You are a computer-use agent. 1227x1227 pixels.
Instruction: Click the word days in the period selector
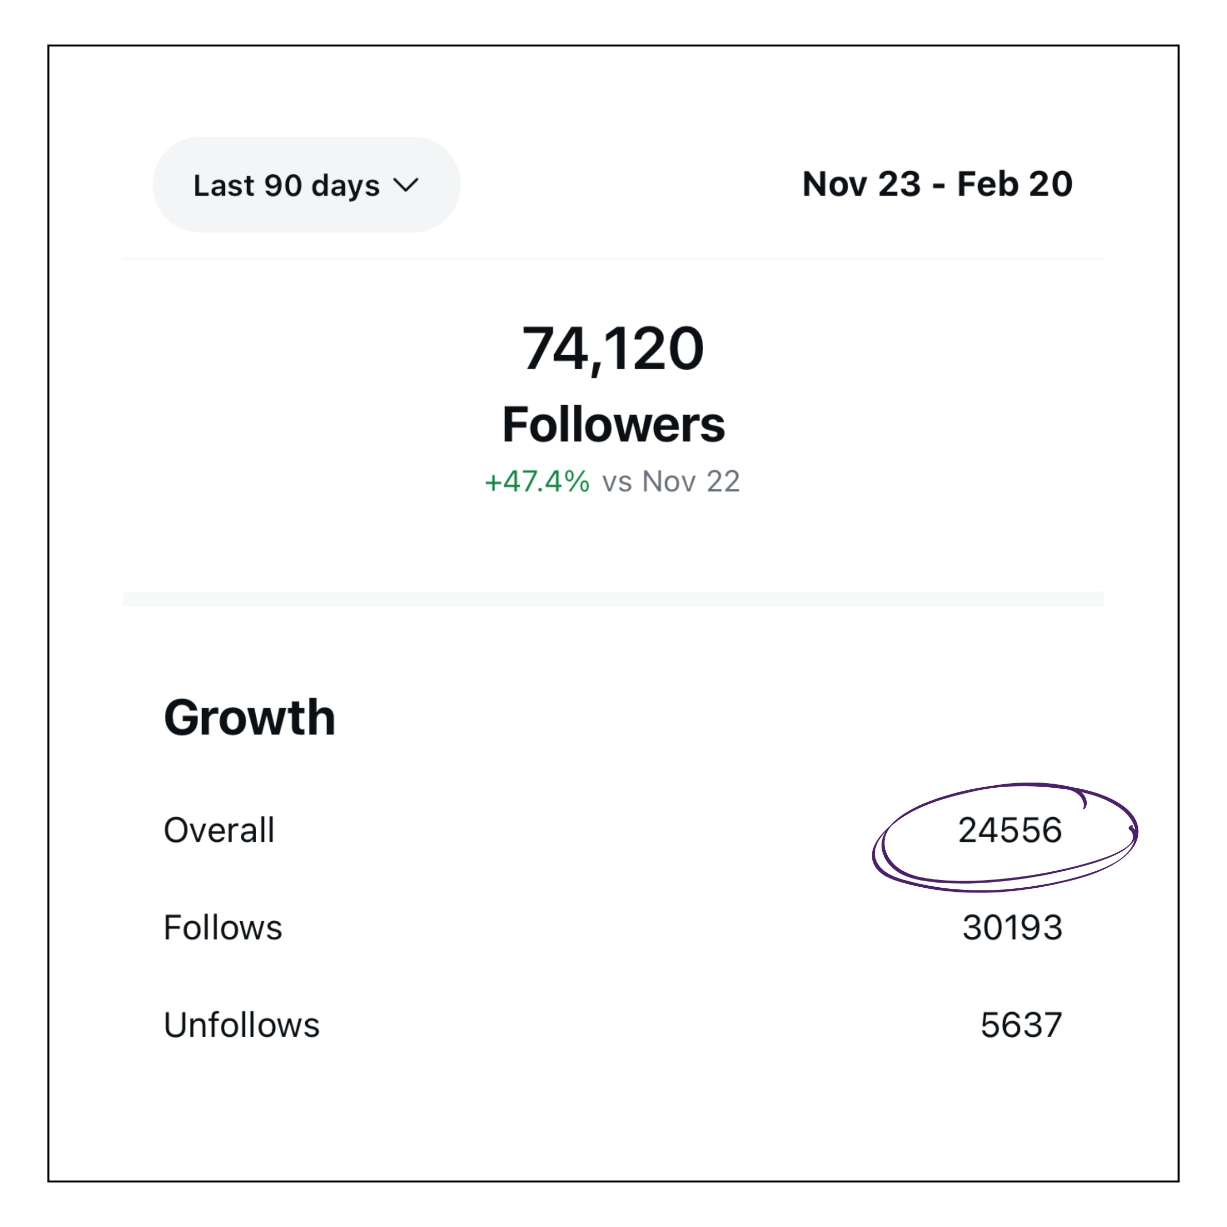tap(345, 186)
